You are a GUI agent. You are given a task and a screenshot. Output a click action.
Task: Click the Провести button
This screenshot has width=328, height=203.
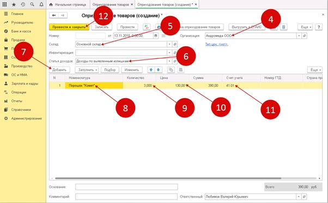click(127, 27)
